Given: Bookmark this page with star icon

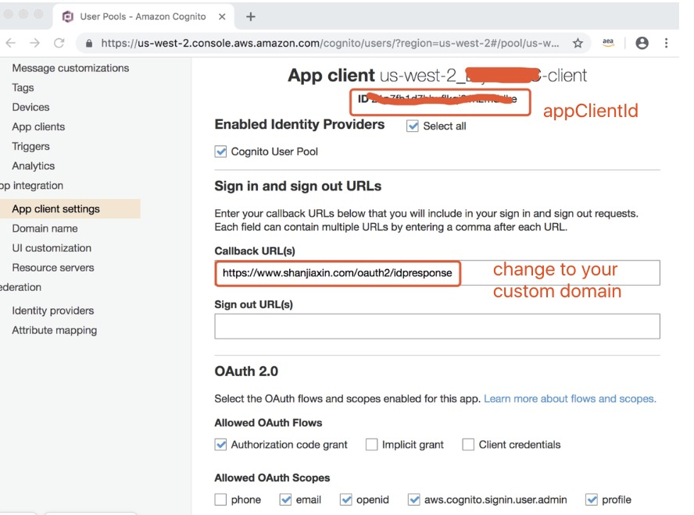Looking at the screenshot, I should pyautogui.click(x=578, y=43).
